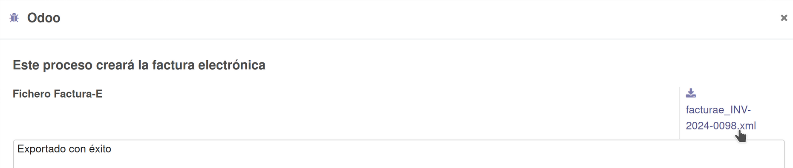Click the 'Exportado con éxito' message text
The width and height of the screenshot is (793, 168).
(64, 149)
